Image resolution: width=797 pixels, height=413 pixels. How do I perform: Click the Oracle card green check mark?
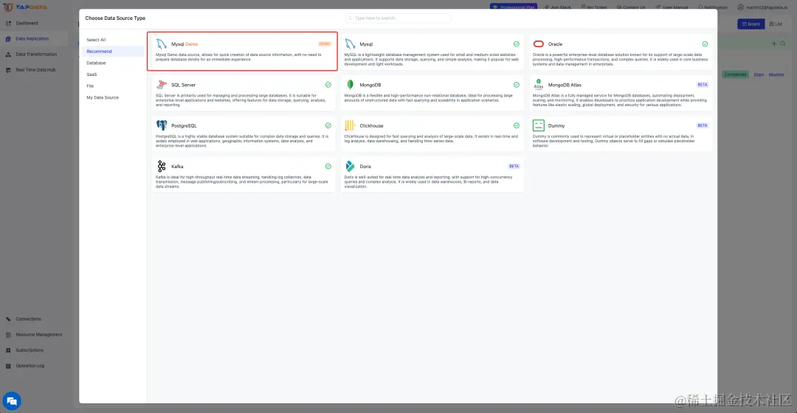[705, 44]
